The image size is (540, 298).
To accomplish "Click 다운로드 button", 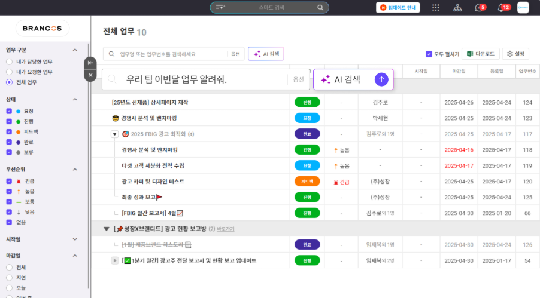I will tap(480, 54).
